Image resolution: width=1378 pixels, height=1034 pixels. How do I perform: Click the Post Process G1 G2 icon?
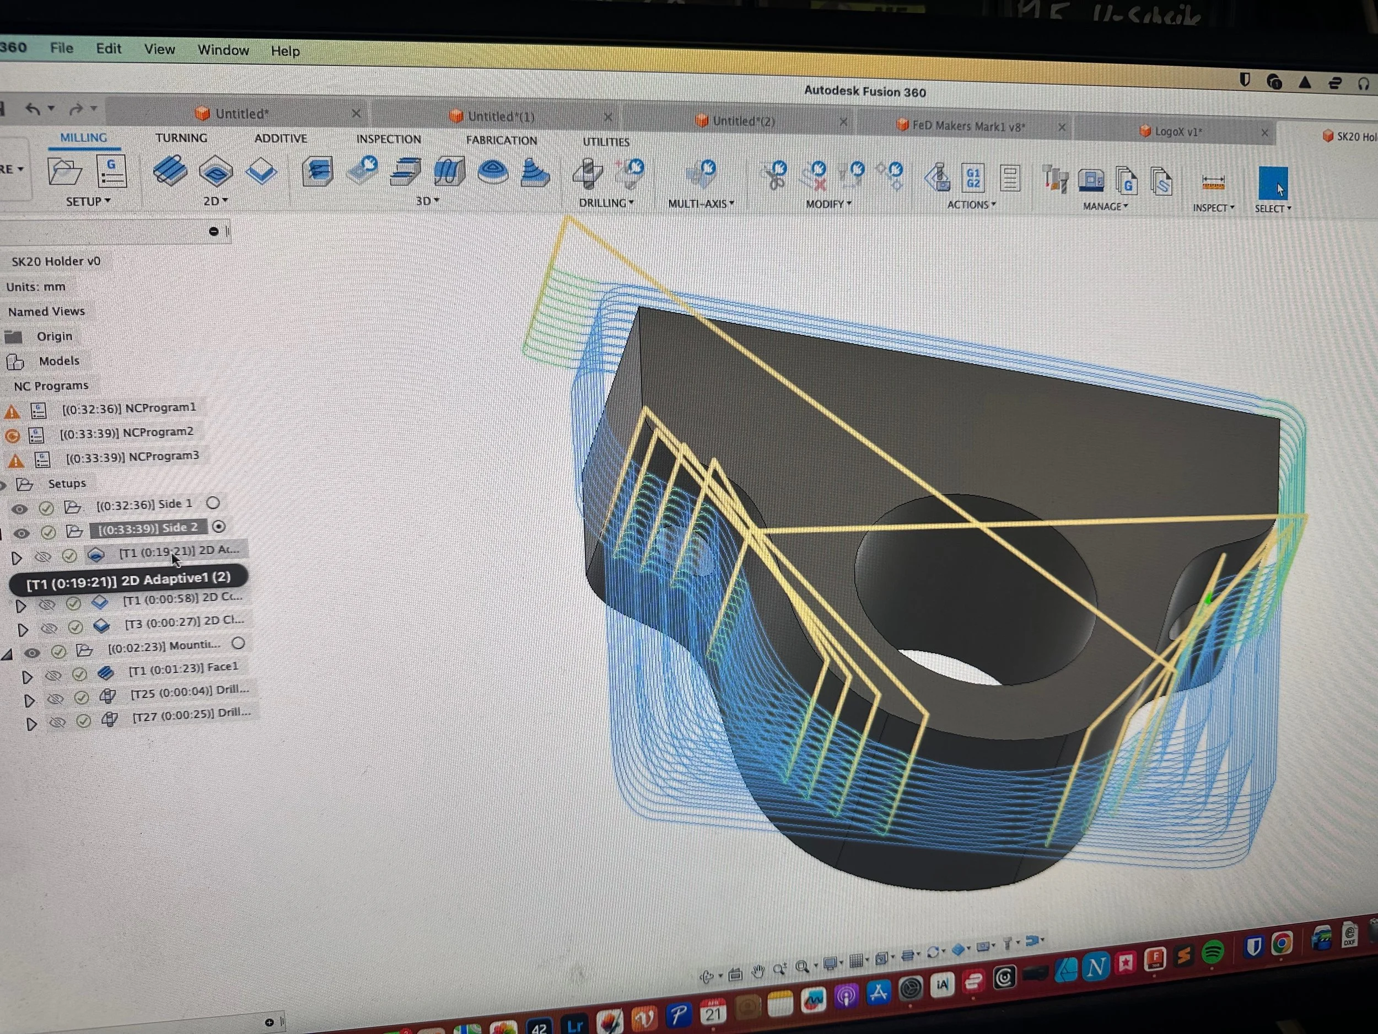pyautogui.click(x=972, y=178)
